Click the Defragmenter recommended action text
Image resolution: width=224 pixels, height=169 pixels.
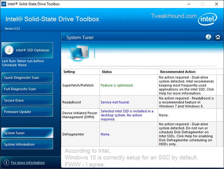(x=186, y=134)
